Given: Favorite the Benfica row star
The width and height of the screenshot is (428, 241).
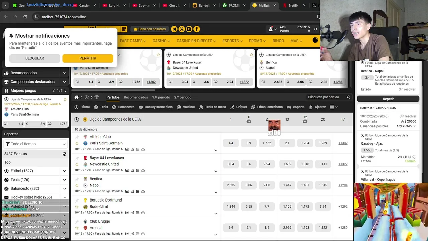Looking at the screenshot, I should [77, 185].
